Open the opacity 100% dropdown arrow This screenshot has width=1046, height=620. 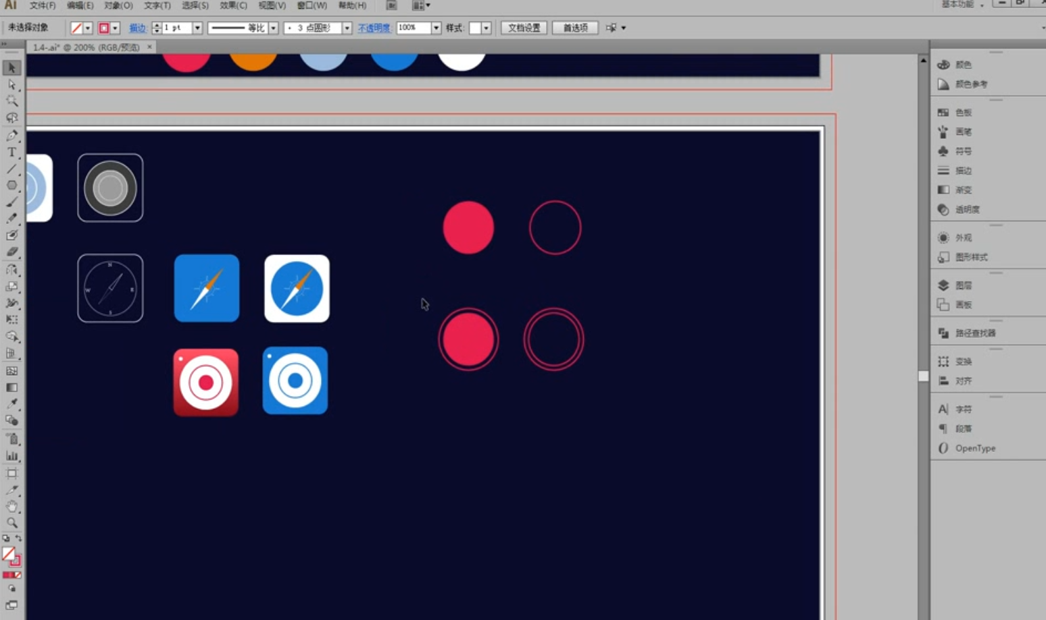436,28
